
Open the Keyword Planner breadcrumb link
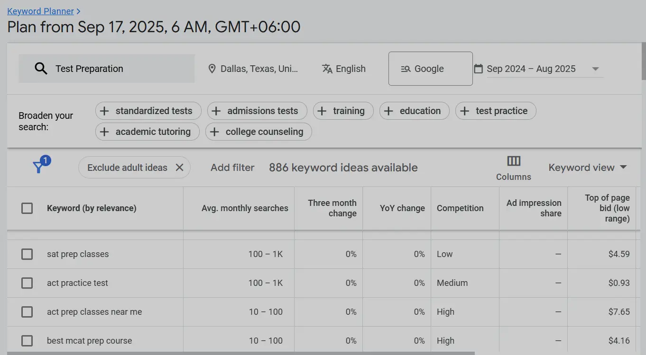point(41,11)
